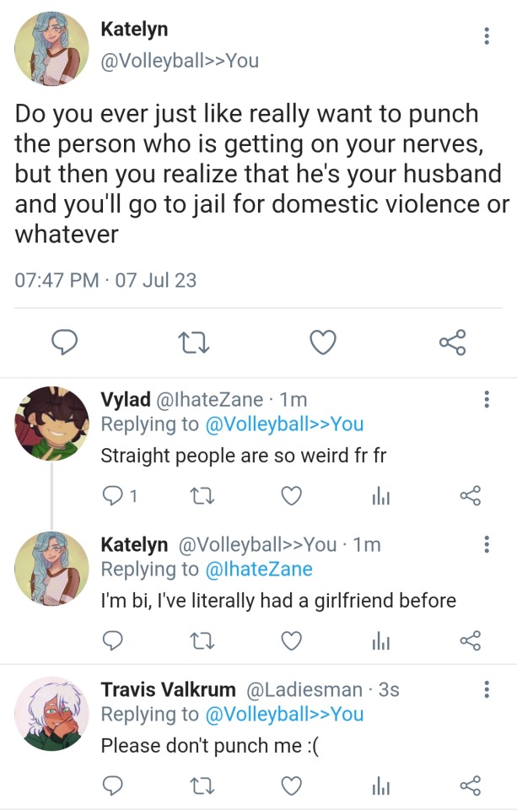
Task: View analytics for Katelyn's bi reply
Action: [380, 641]
